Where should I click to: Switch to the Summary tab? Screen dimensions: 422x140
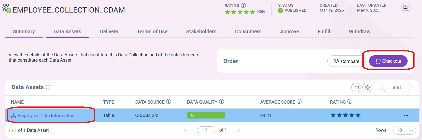tap(24, 31)
